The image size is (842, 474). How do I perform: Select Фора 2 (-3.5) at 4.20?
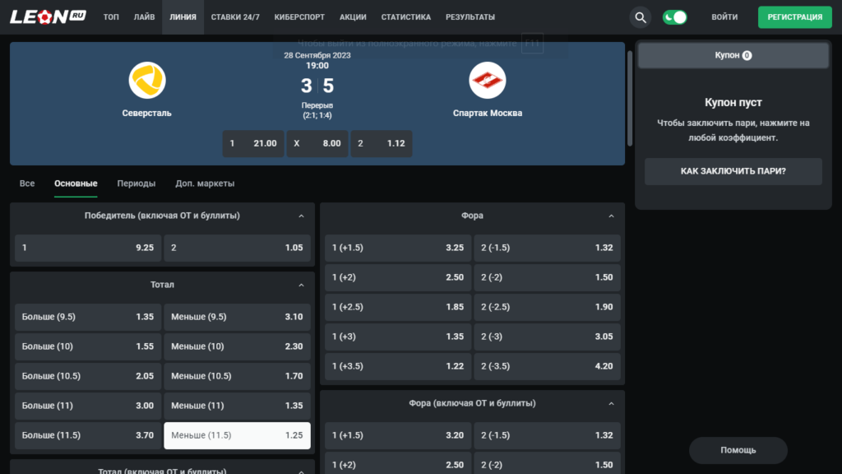(x=547, y=366)
